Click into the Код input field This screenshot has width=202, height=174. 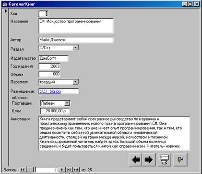point(43,13)
